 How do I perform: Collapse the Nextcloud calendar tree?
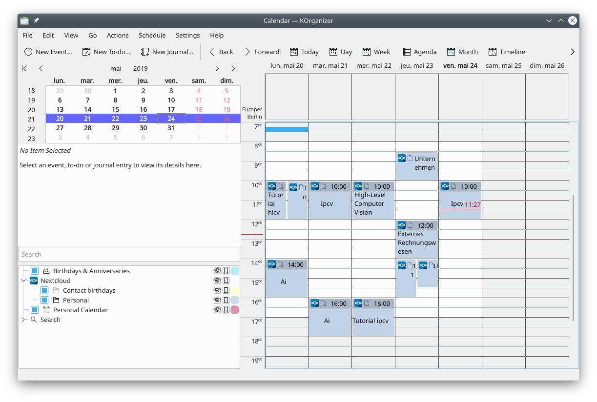click(x=23, y=281)
